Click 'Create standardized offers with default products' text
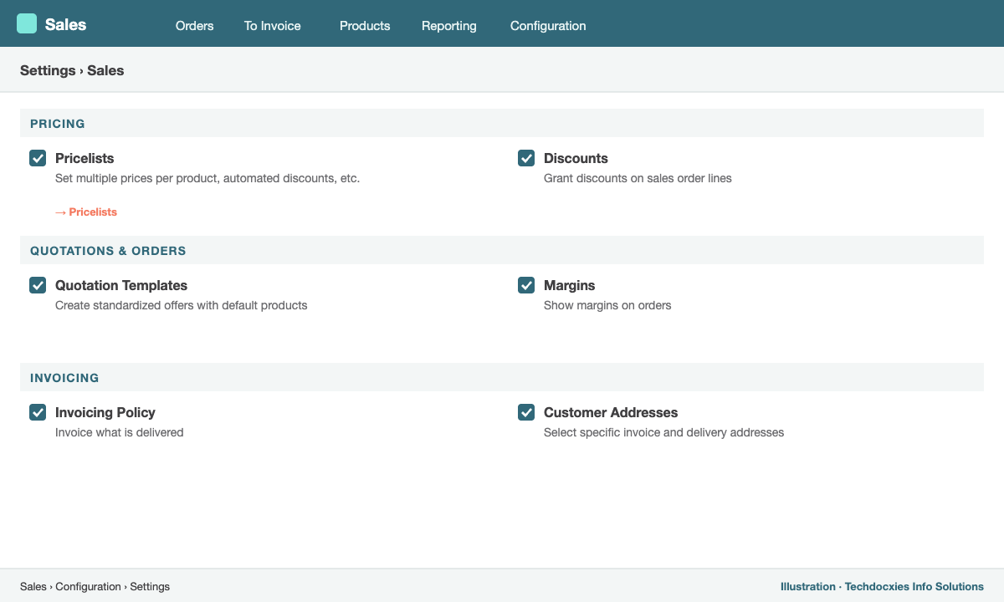The width and height of the screenshot is (1004, 602). click(x=182, y=305)
